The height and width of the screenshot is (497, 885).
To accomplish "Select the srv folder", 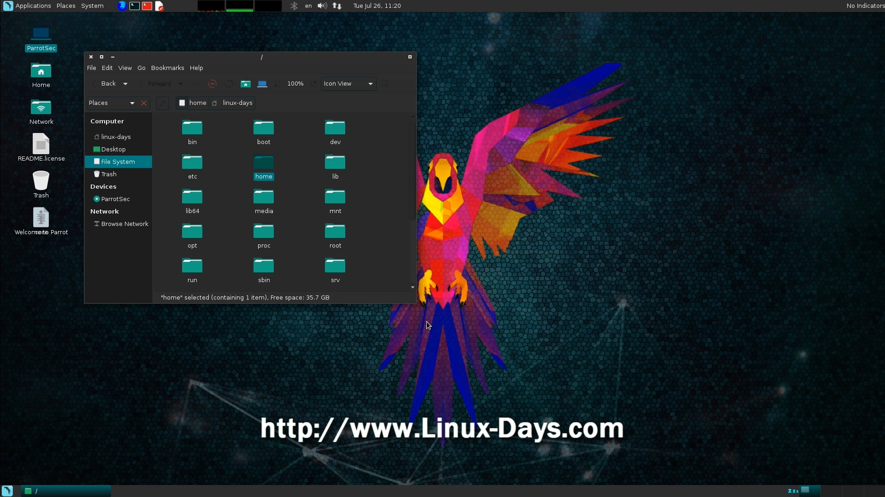I will pos(335,271).
